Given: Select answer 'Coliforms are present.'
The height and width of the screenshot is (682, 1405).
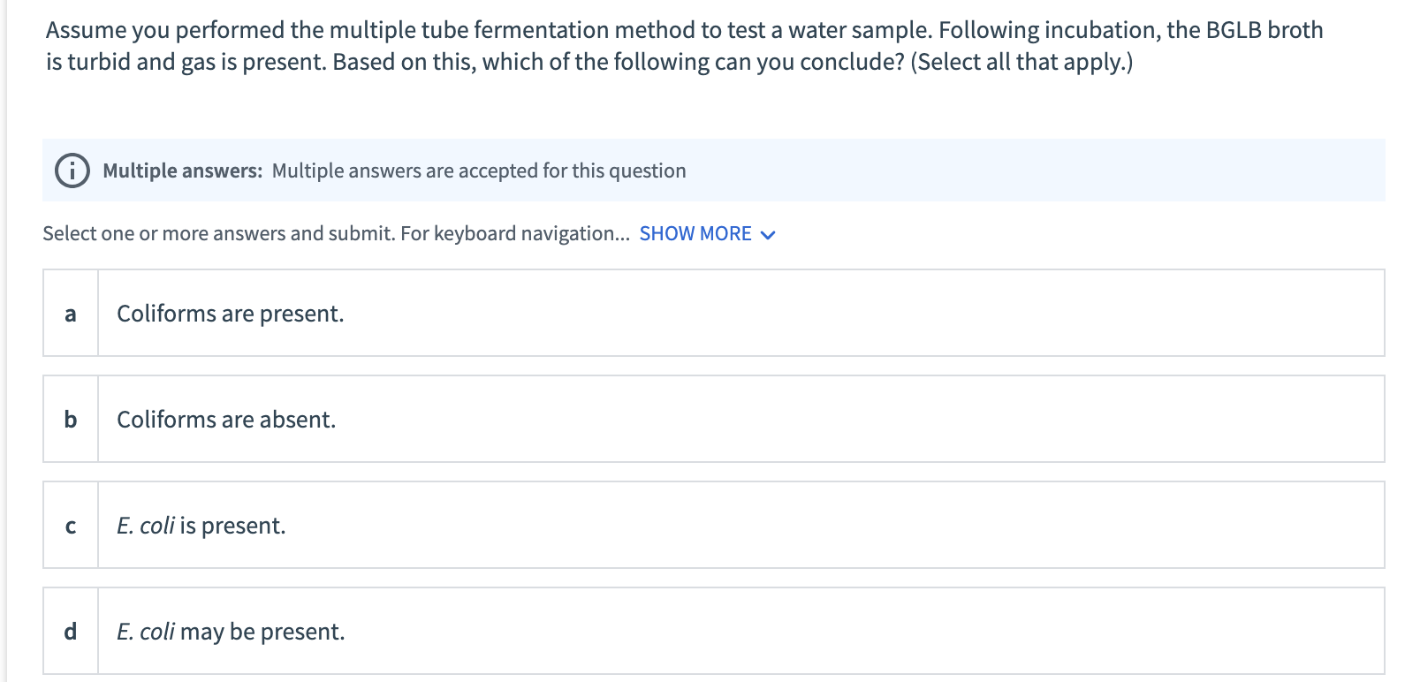Looking at the screenshot, I should tap(230, 314).
